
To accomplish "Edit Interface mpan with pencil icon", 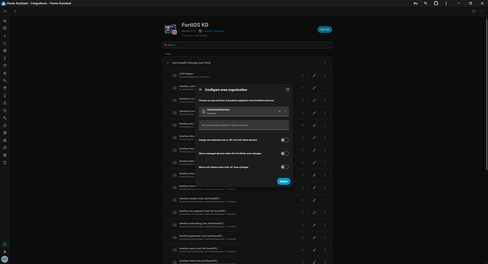I will [x=314, y=250].
